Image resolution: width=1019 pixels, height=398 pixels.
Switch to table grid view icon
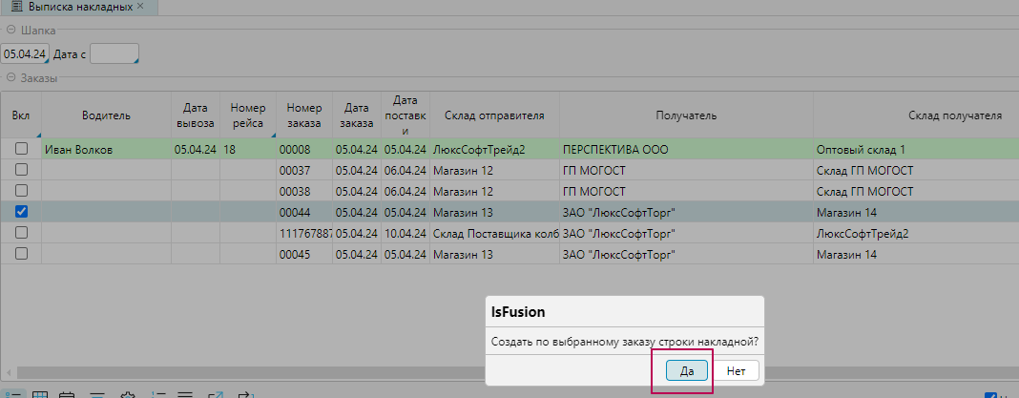(x=41, y=394)
